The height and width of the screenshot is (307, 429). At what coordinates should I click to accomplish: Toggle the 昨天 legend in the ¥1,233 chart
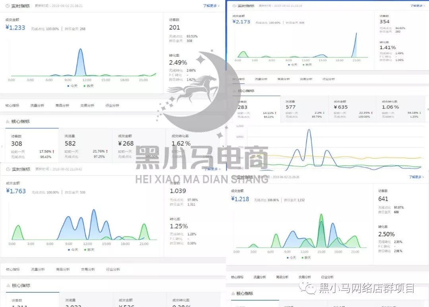click(x=89, y=86)
